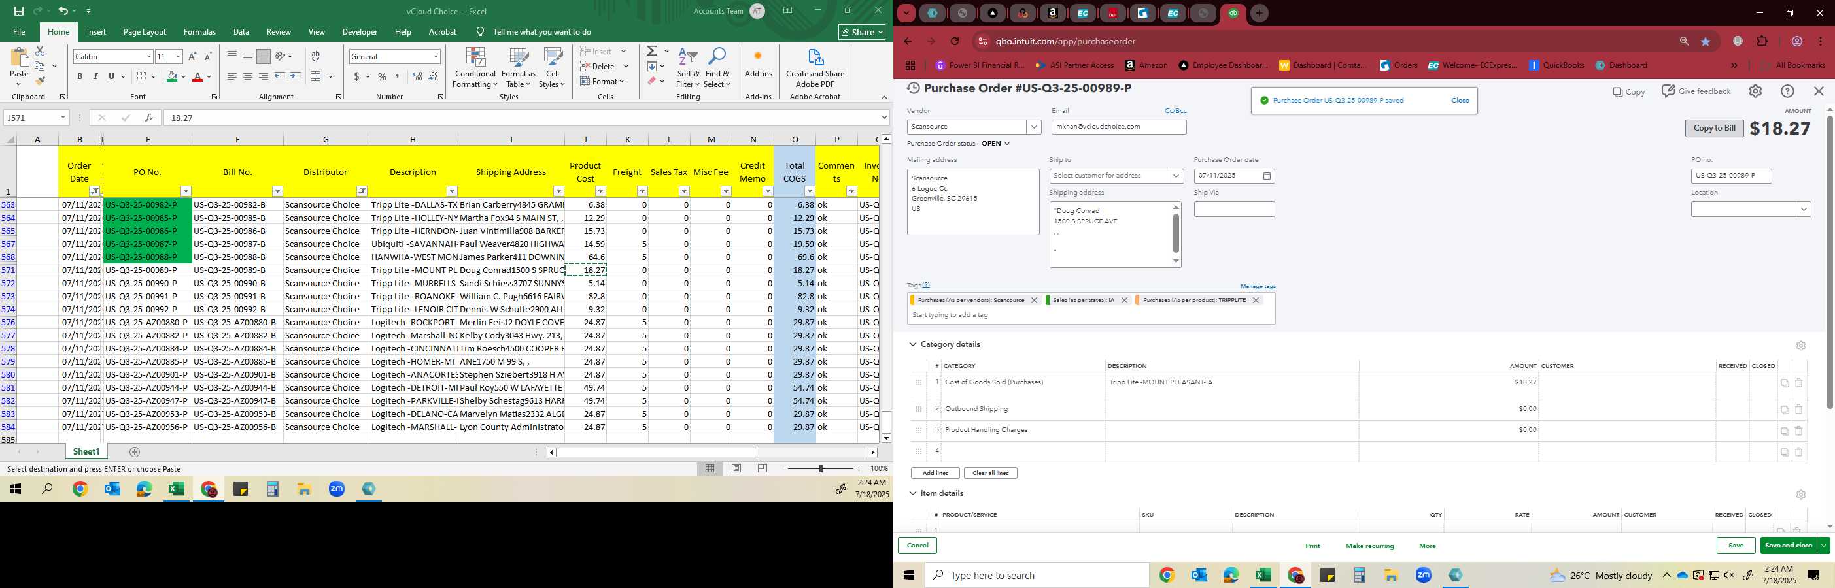This screenshot has width=1835, height=588.
Task: Open QuickBooks help question mark icon
Action: pos(1787,91)
